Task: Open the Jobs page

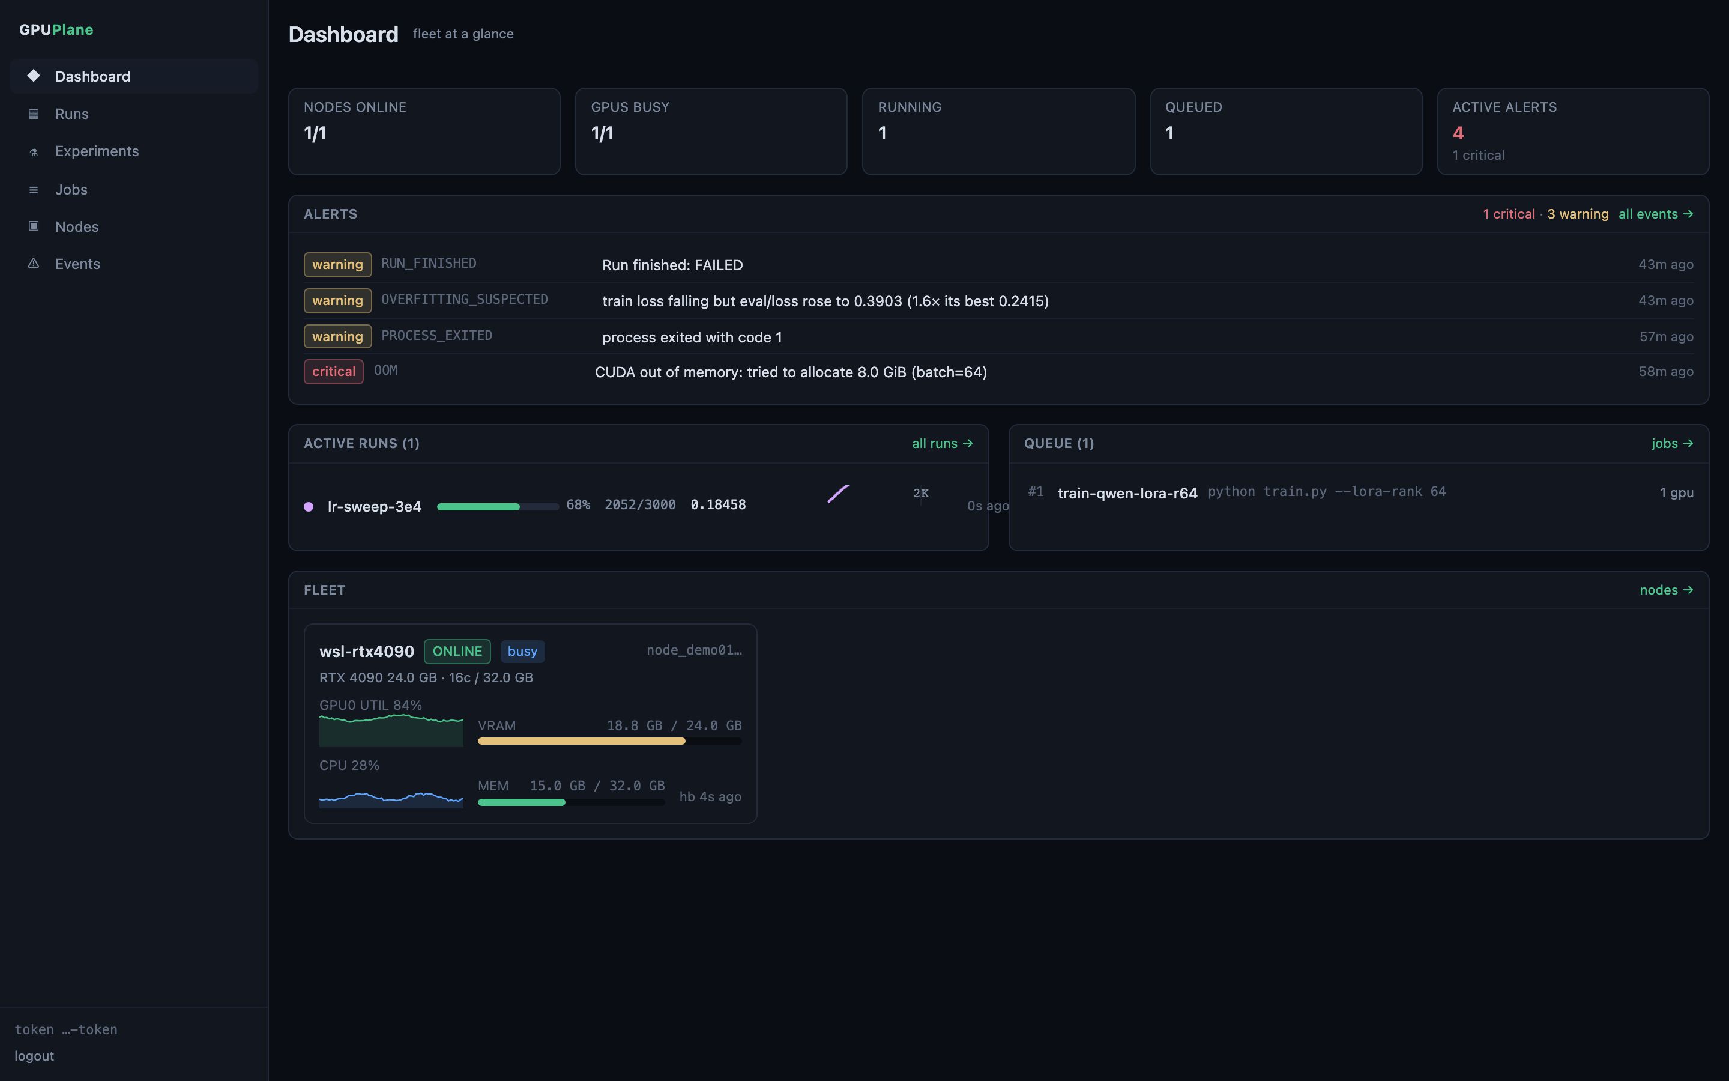Action: [134, 189]
